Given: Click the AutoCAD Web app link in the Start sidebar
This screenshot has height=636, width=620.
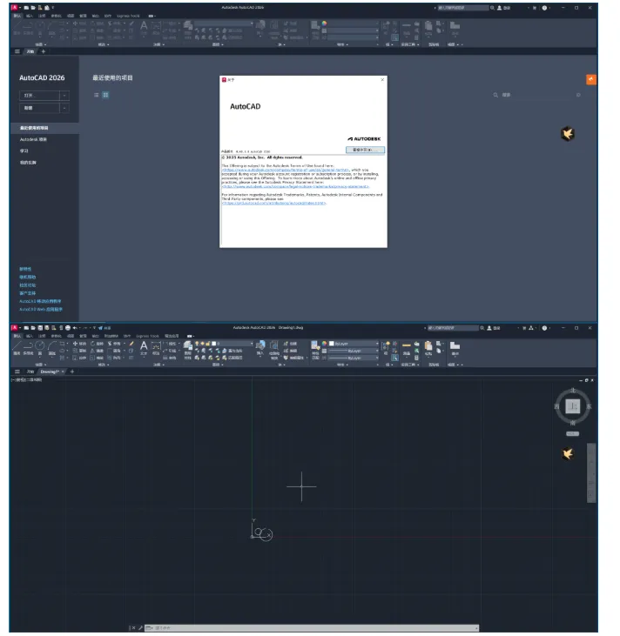Looking at the screenshot, I should pos(41,309).
